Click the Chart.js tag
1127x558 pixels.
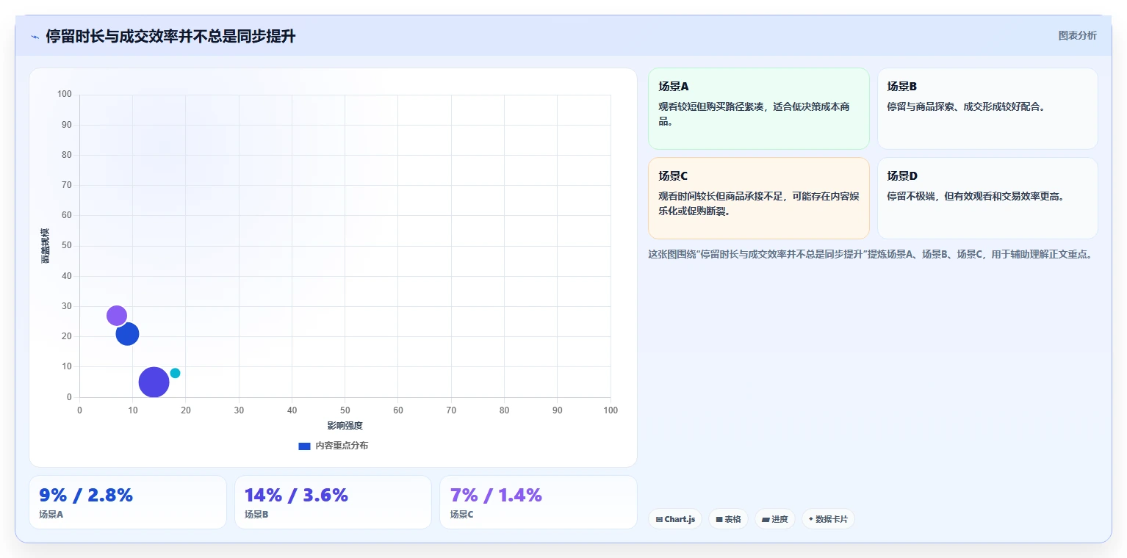tap(674, 519)
